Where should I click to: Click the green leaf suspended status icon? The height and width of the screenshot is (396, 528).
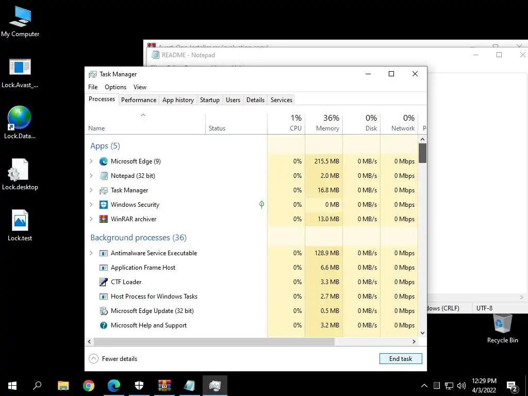(261, 204)
